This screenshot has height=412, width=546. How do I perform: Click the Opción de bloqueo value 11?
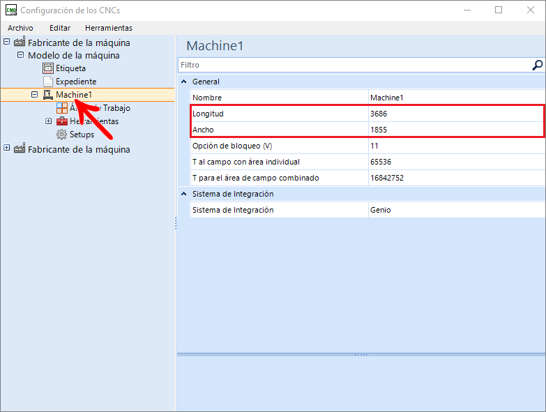point(457,146)
